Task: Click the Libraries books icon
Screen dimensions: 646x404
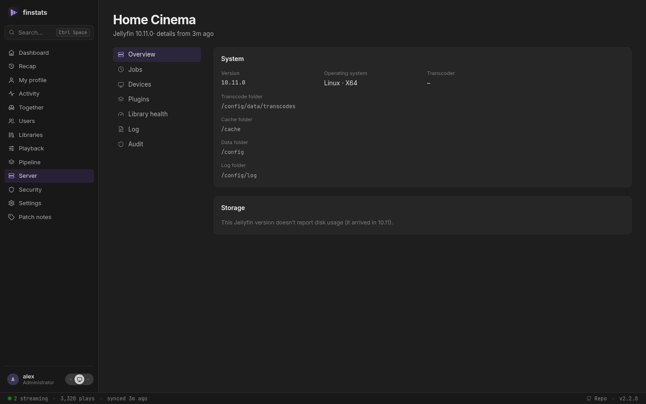Action: 11,135
